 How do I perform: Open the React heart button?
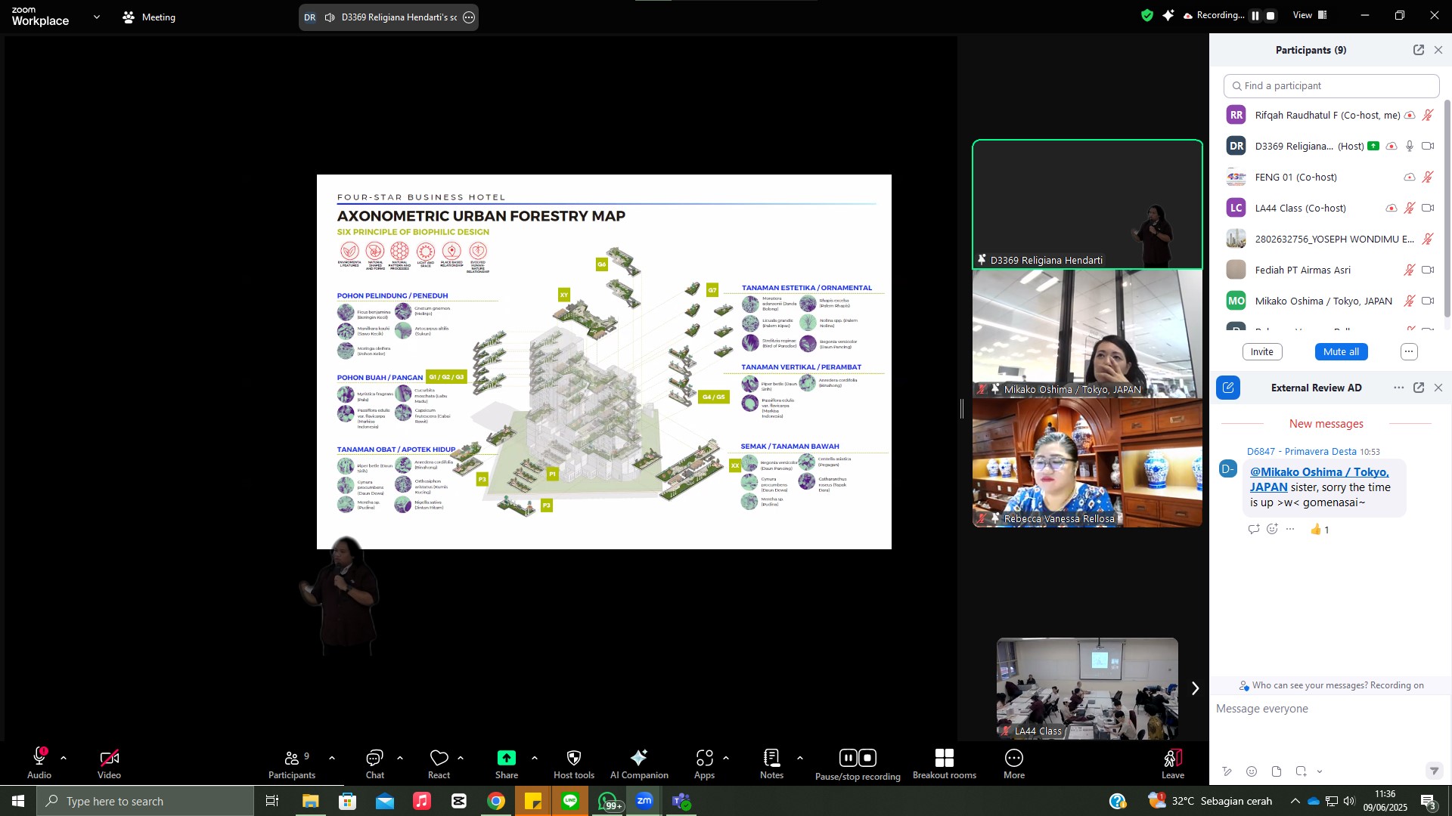pos(439,763)
